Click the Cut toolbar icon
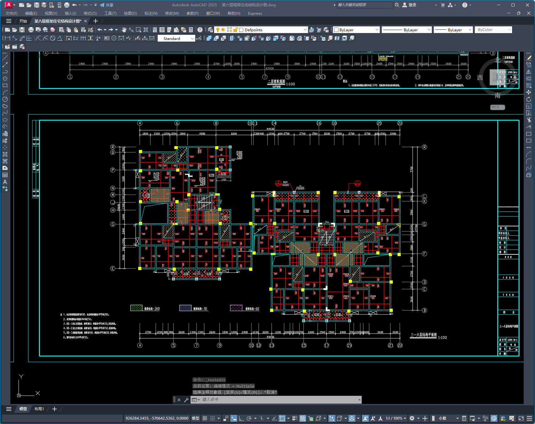 pos(61,30)
